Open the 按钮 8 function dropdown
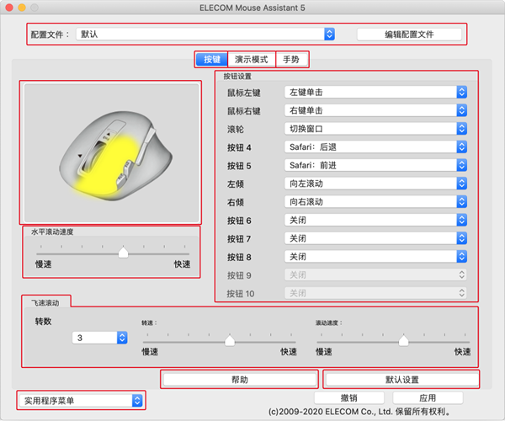 tap(375, 257)
